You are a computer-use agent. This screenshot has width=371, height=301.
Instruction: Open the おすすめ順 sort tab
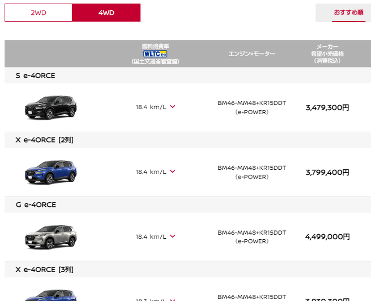point(348,12)
